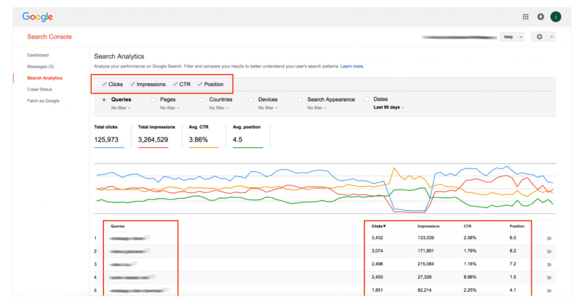This screenshot has width=582, height=299.
Task: Select the Devices radio button
Action: point(251,100)
